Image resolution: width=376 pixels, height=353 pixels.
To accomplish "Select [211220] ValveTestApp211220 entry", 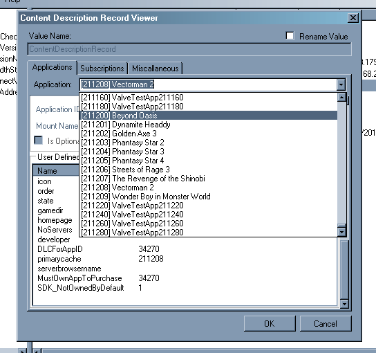I will tap(208, 206).
